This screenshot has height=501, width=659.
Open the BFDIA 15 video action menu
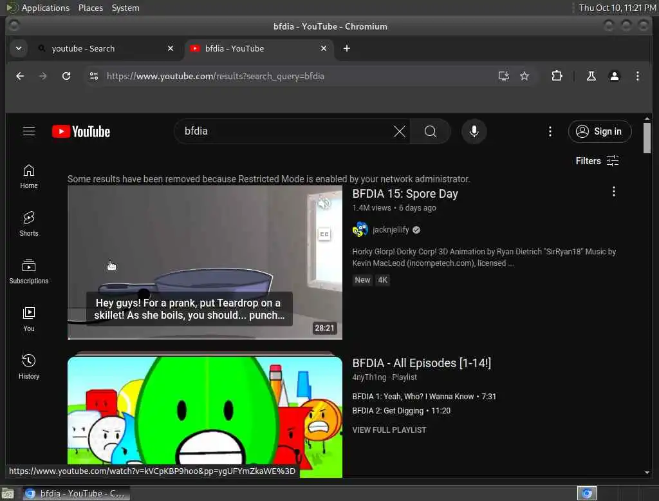(x=613, y=192)
